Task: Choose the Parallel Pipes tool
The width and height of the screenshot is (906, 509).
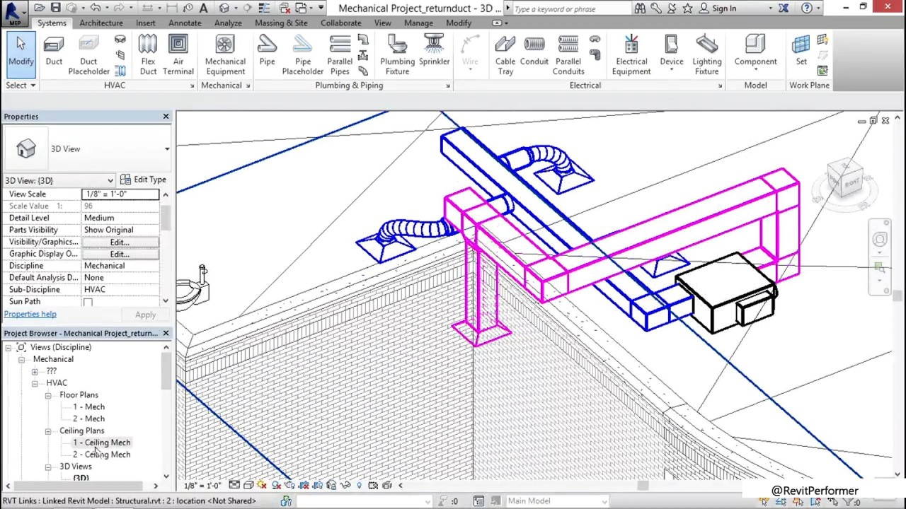Action: tap(340, 54)
